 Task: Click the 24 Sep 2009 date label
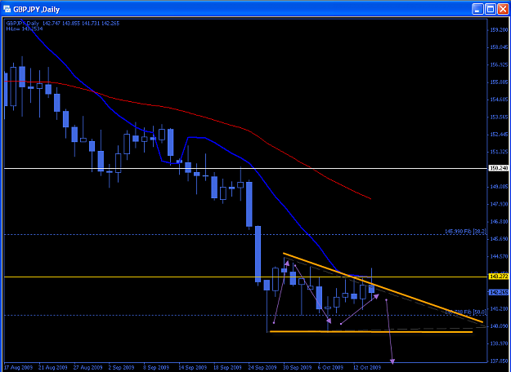click(x=263, y=368)
